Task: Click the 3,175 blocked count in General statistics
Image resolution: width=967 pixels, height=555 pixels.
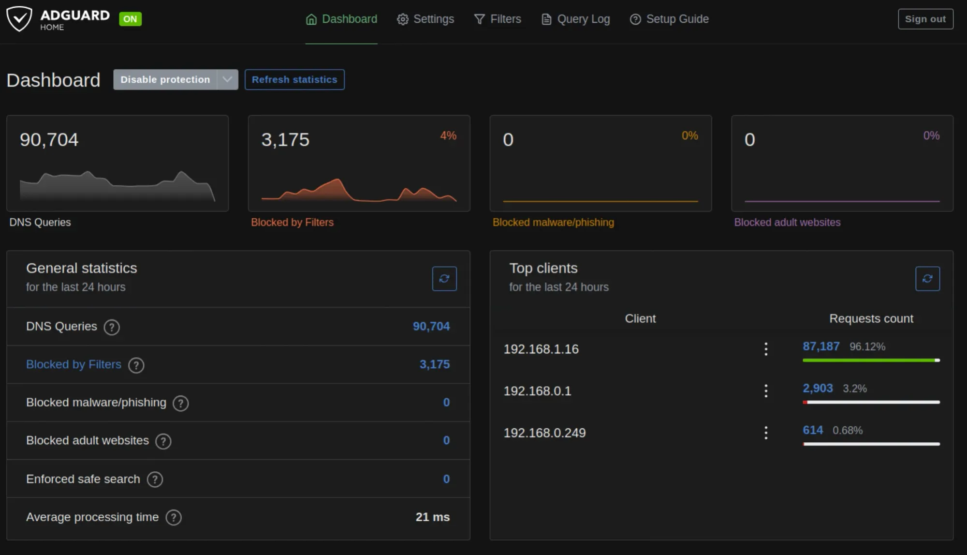Action: coord(435,364)
